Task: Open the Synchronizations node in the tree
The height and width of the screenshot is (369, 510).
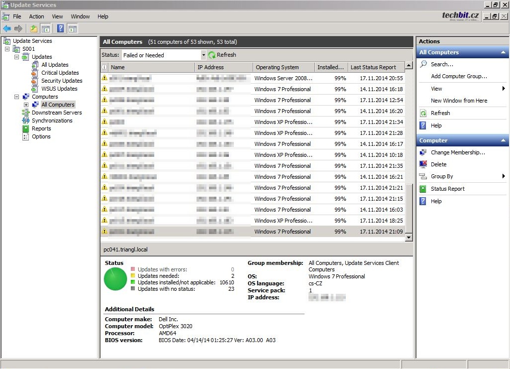Action: (52, 121)
